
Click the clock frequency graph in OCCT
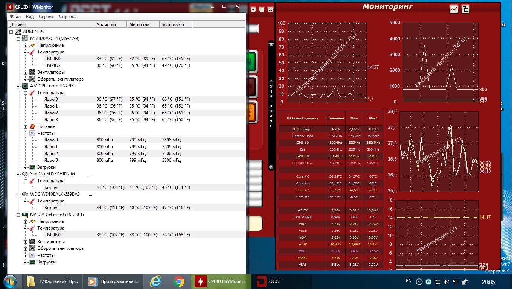tap(440, 62)
